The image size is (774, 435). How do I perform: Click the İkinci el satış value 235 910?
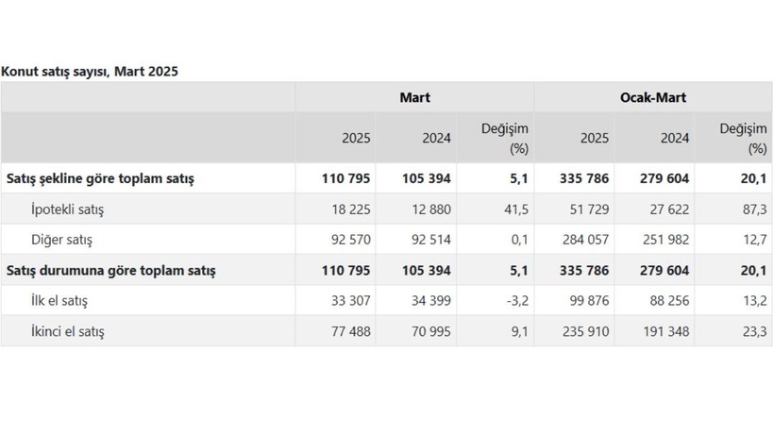pyautogui.click(x=586, y=331)
